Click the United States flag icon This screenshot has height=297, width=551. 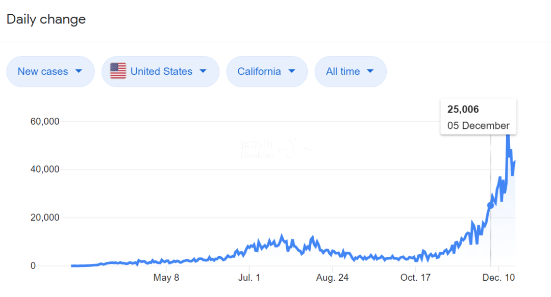(x=118, y=71)
